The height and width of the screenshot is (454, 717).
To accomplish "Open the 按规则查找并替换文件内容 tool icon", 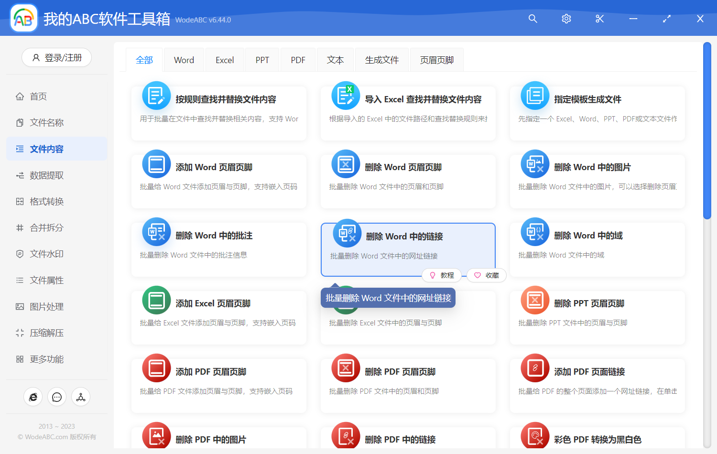I will [x=156, y=96].
